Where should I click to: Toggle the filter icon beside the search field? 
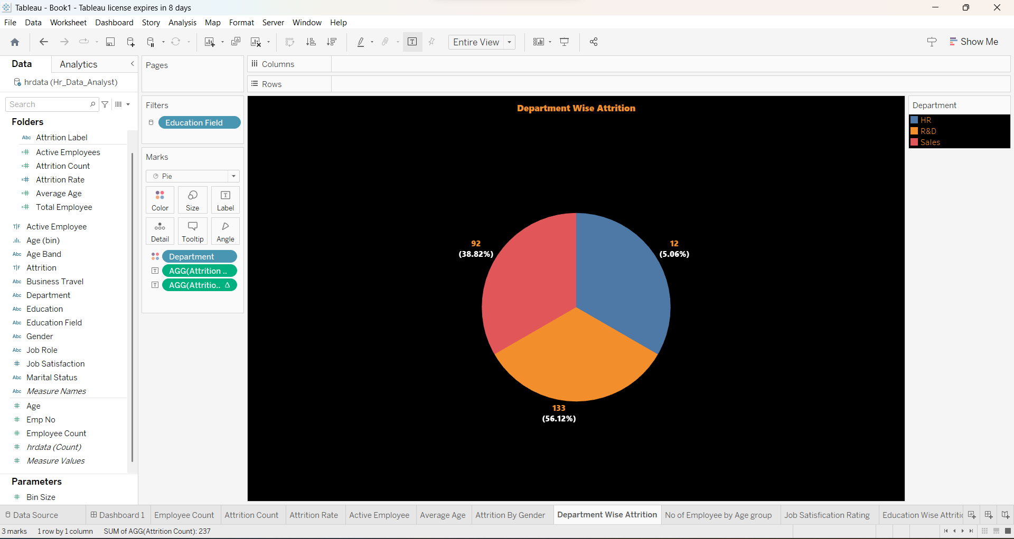[105, 104]
